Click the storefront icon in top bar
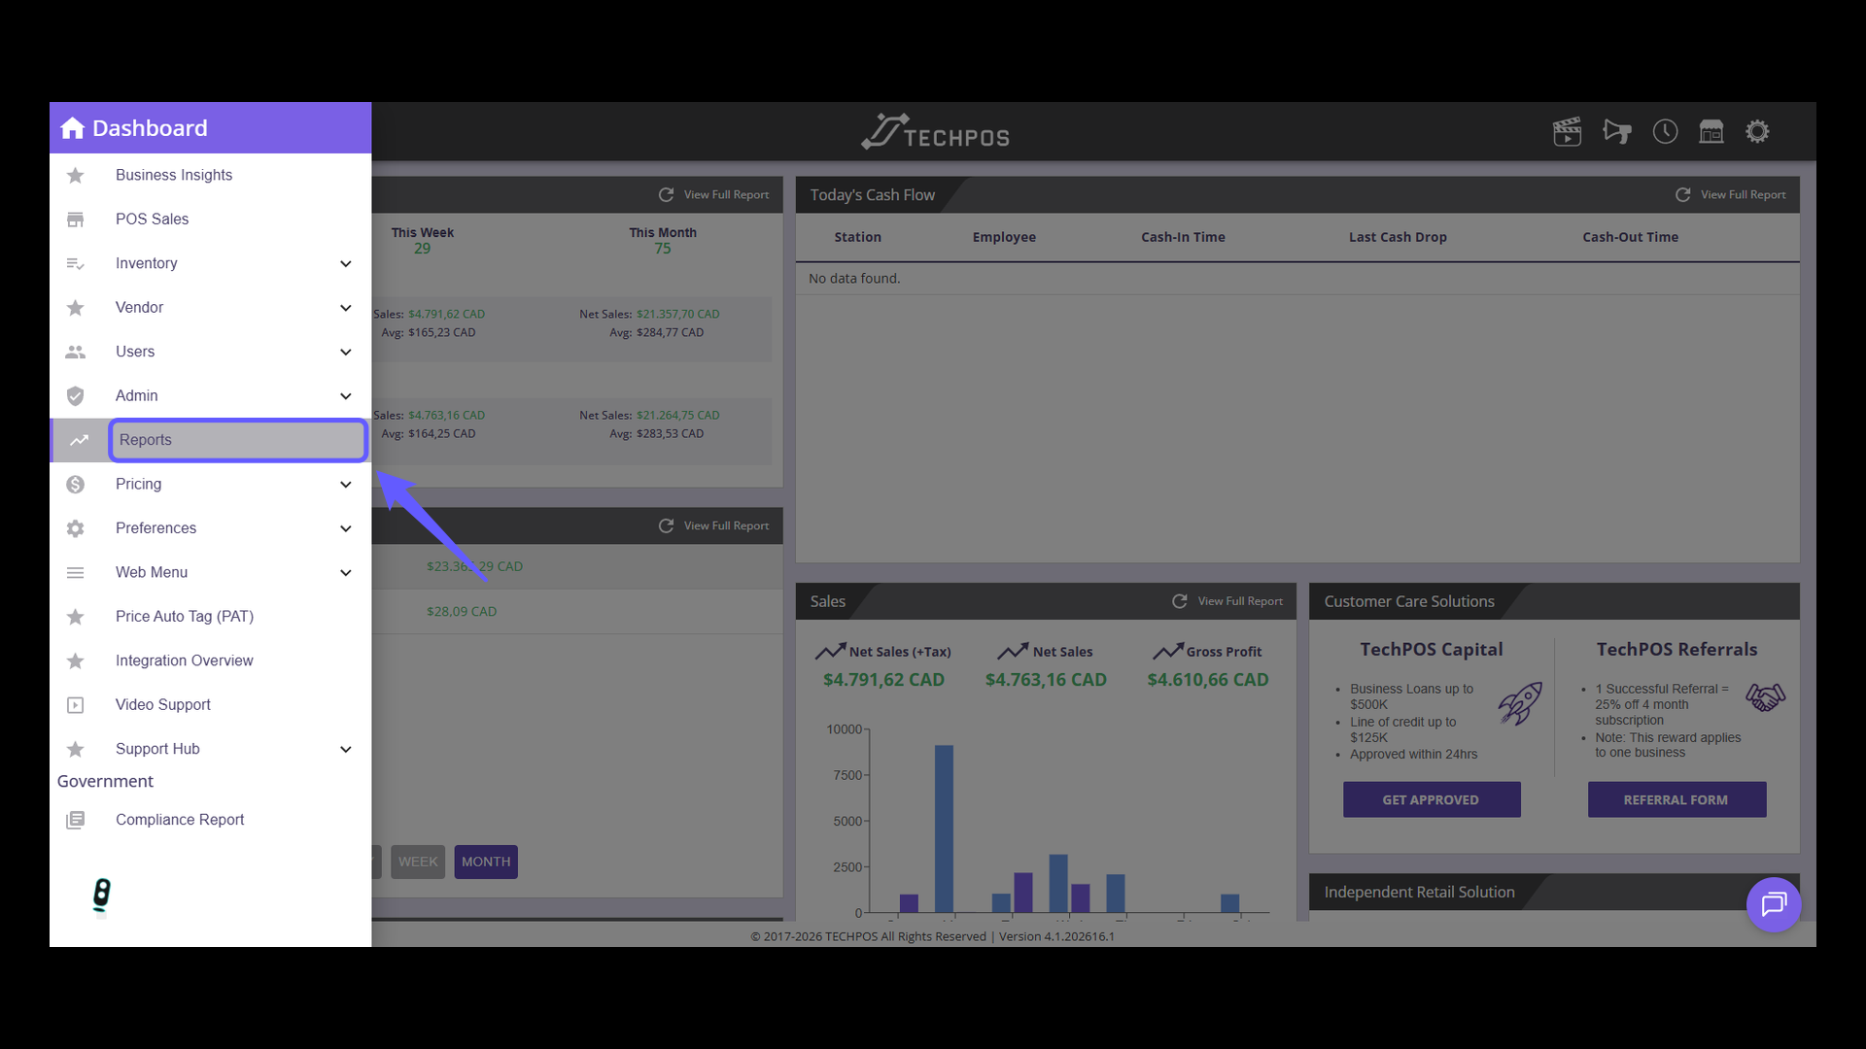1866x1049 pixels. point(1711,131)
